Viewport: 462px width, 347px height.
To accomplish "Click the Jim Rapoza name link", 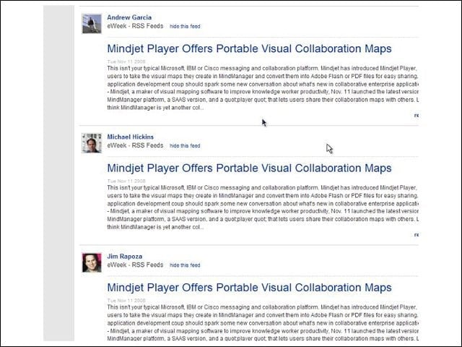I will coord(124,257).
